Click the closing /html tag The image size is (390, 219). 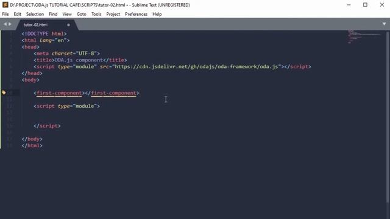(x=32, y=145)
